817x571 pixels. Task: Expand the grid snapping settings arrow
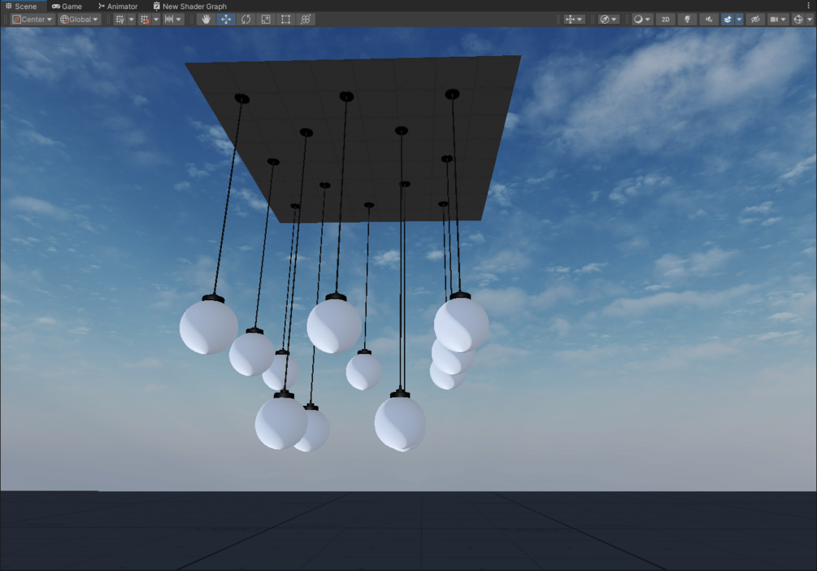(x=156, y=20)
